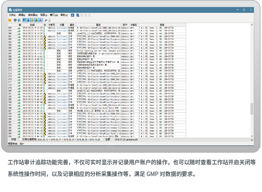Image resolution: width=262 pixels, height=192 pixels.
Task: Toggle the pink flask filter icon
Action: 41,20
